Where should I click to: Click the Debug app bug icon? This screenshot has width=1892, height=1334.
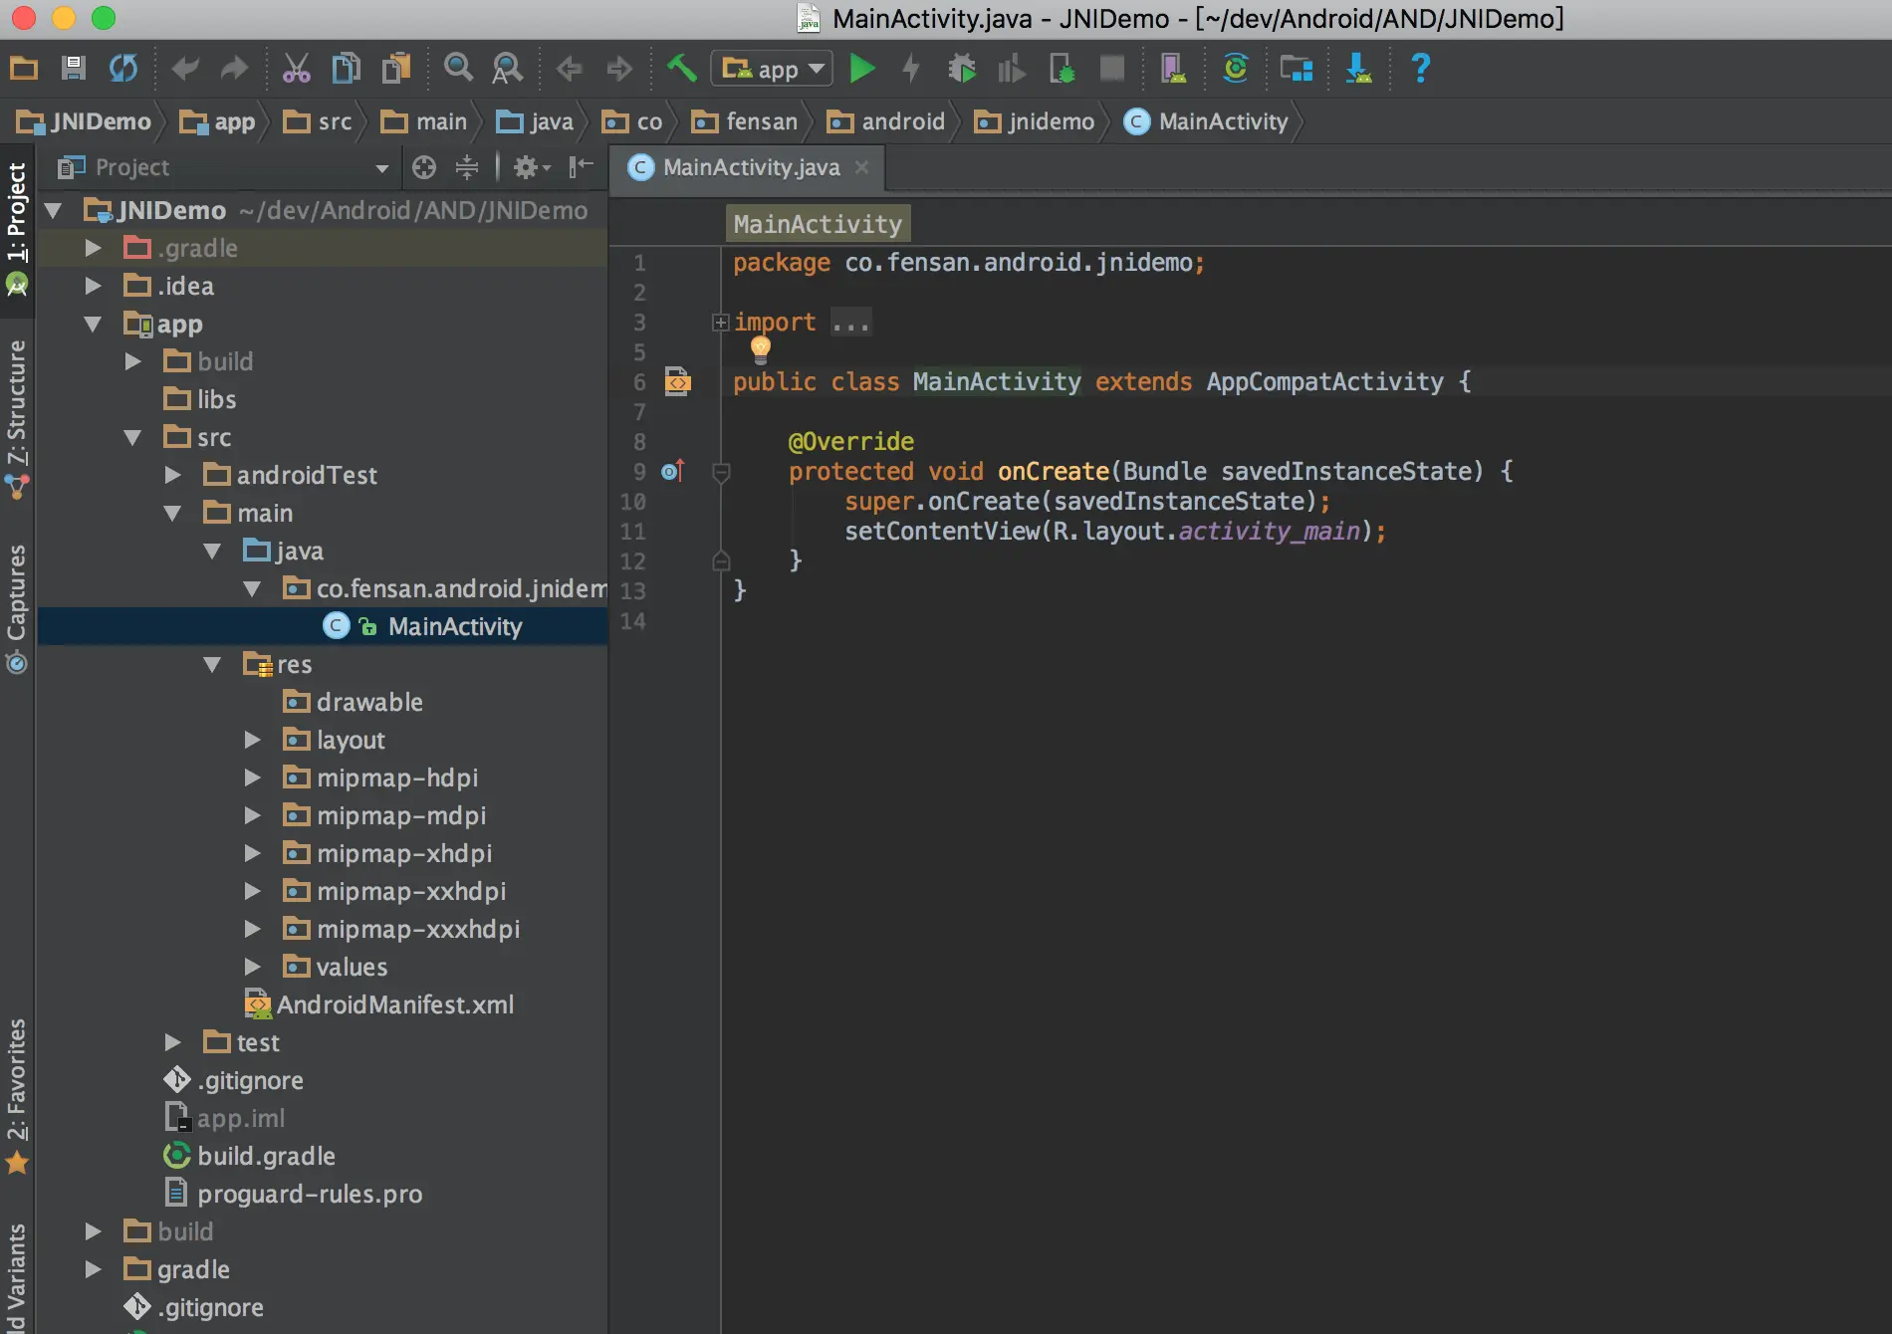click(x=962, y=69)
